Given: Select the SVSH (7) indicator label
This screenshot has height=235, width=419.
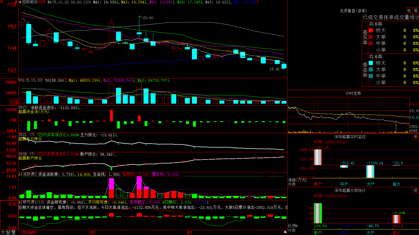Looking at the screenshot, I should click(26, 154).
